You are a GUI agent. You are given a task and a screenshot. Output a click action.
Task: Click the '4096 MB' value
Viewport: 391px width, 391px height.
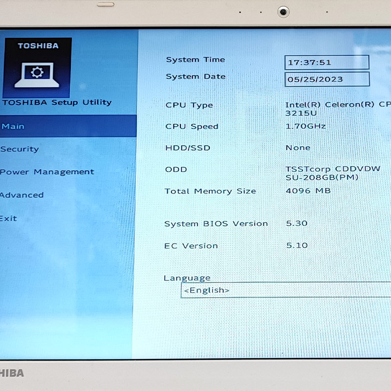point(308,191)
